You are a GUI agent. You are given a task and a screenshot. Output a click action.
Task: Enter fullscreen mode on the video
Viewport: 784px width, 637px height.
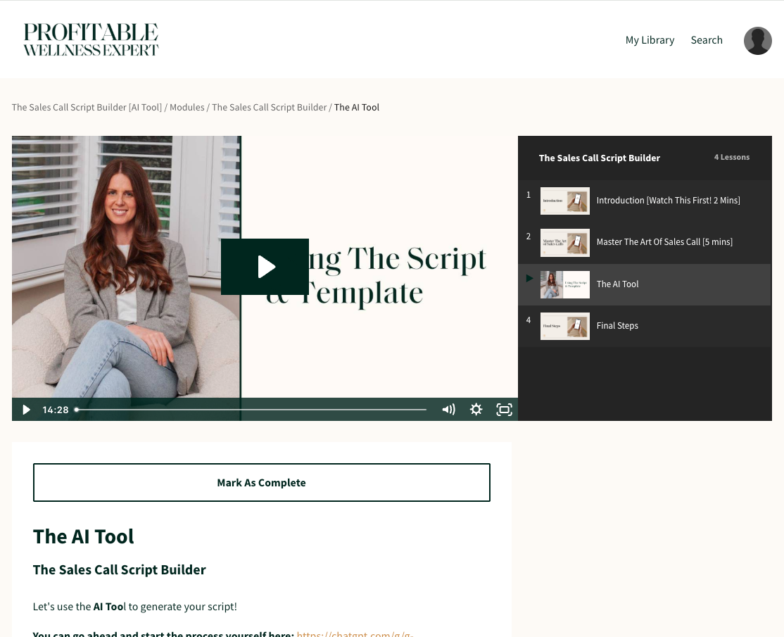504,410
